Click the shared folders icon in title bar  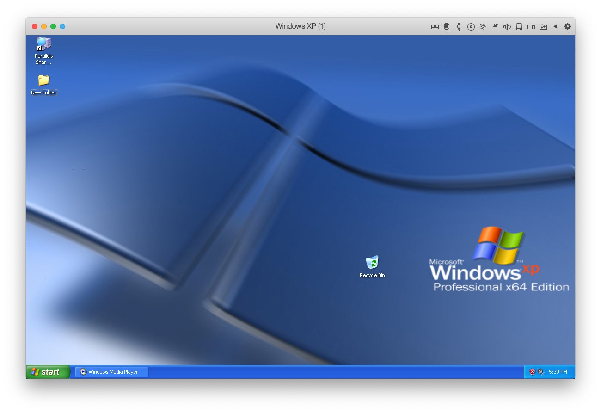coord(543,27)
